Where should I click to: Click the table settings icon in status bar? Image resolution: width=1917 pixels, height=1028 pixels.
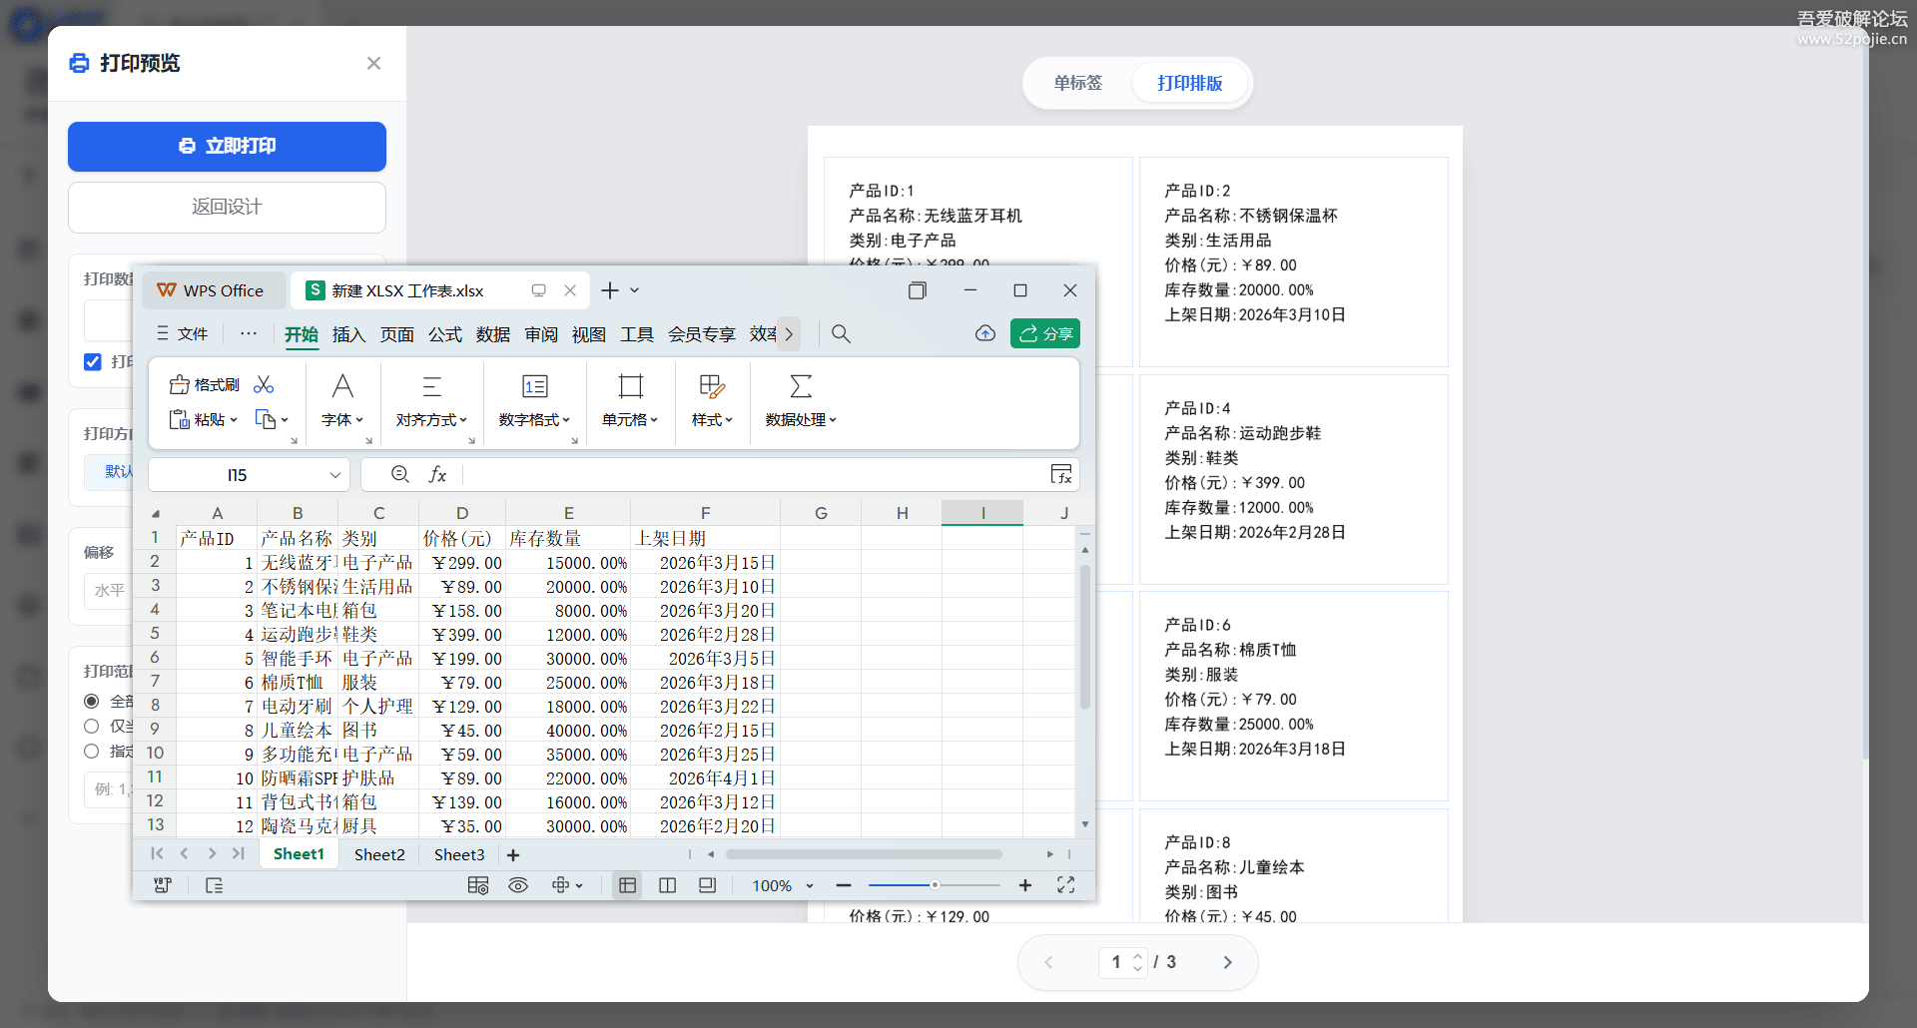tap(478, 885)
